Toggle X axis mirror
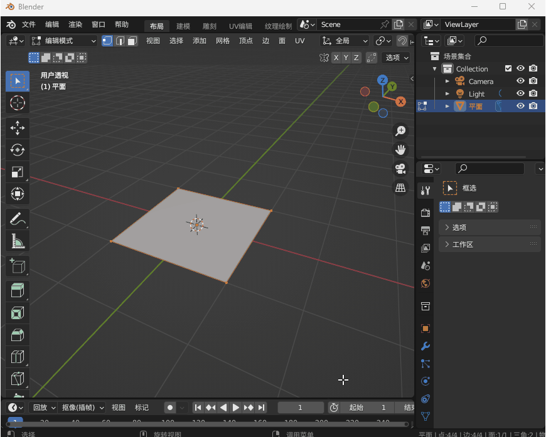Image resolution: width=546 pixels, height=437 pixels. click(x=336, y=58)
